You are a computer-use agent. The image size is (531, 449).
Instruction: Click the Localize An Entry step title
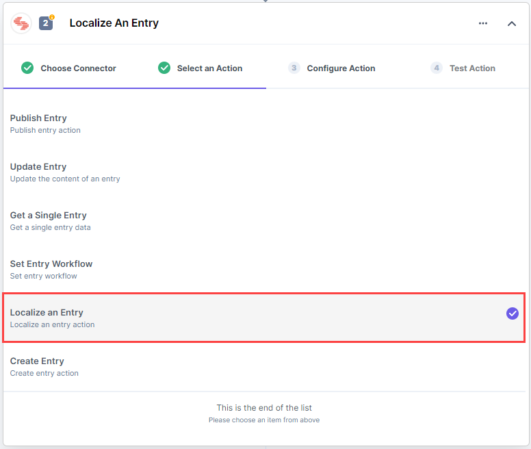(x=114, y=23)
